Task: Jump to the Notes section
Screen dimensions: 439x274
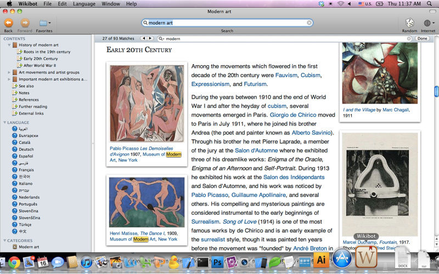Action: (24, 93)
